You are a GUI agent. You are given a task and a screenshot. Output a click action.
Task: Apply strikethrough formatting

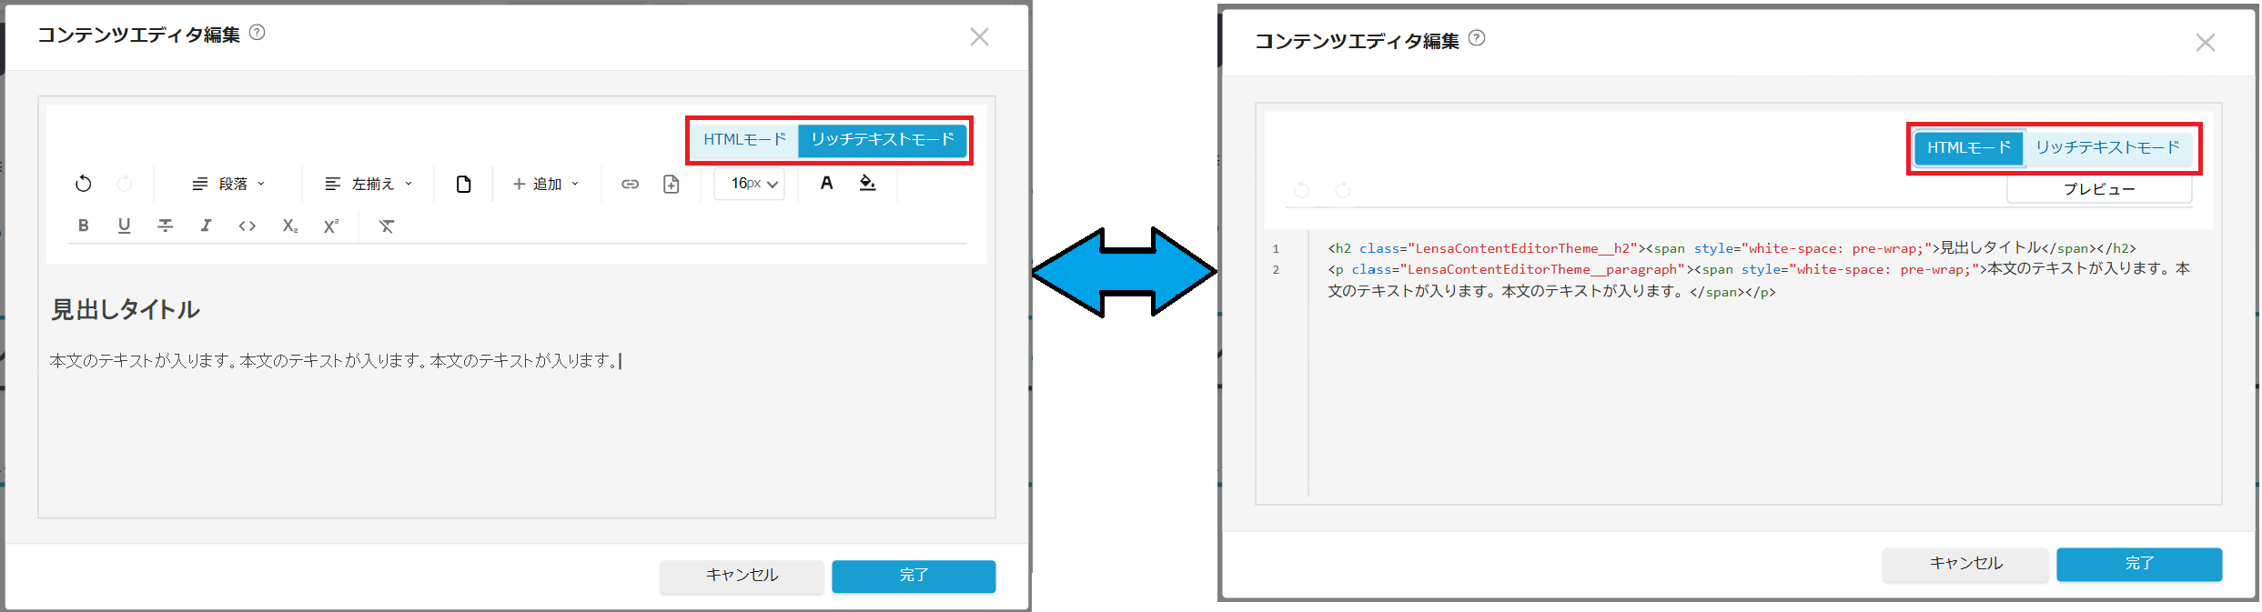pyautogui.click(x=165, y=226)
